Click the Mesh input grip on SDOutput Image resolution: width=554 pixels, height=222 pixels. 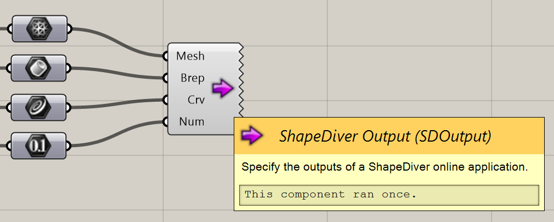(x=165, y=56)
